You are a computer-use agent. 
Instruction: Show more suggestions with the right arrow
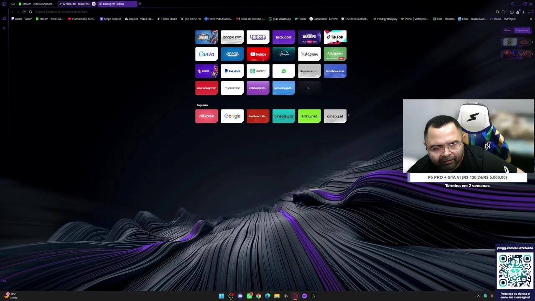(348, 116)
